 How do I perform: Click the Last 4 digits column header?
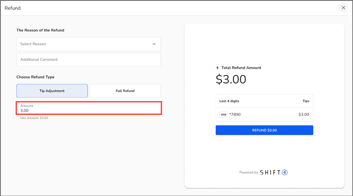[x=229, y=101]
